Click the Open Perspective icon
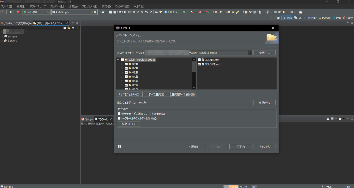Screen dimensions: 354x188 click(x=279, y=18)
